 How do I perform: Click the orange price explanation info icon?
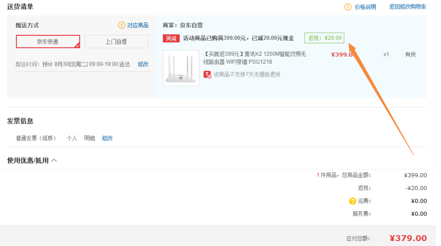pyautogui.click(x=348, y=7)
